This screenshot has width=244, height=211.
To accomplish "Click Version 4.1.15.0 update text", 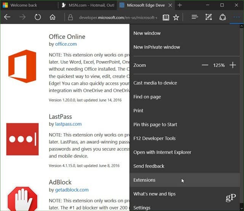I will click(x=84, y=166).
